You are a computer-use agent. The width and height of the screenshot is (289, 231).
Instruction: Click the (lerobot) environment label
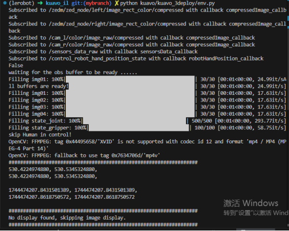(21, 3)
